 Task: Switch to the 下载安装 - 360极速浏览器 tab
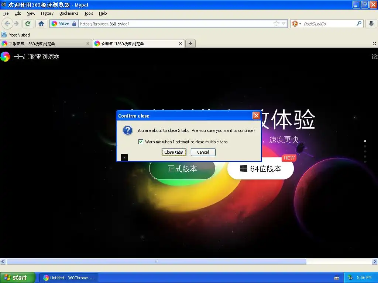pyautogui.click(x=46, y=43)
